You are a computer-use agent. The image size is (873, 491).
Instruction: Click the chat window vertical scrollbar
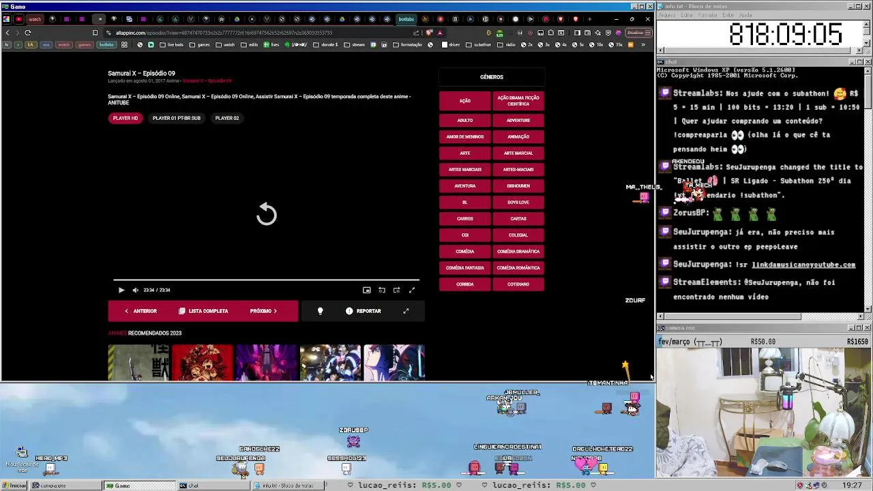(x=868, y=189)
